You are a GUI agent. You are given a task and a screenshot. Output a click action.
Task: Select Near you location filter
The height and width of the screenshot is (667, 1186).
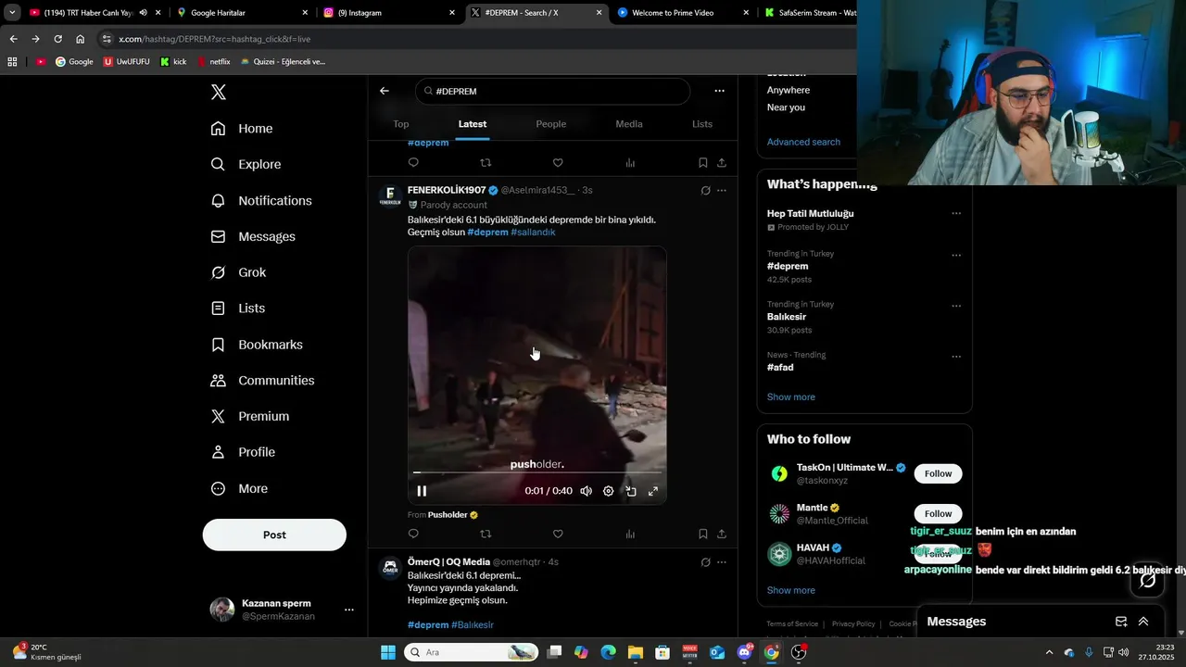point(786,107)
